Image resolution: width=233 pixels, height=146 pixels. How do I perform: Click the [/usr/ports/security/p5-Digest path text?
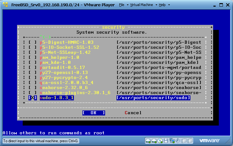click(159, 42)
